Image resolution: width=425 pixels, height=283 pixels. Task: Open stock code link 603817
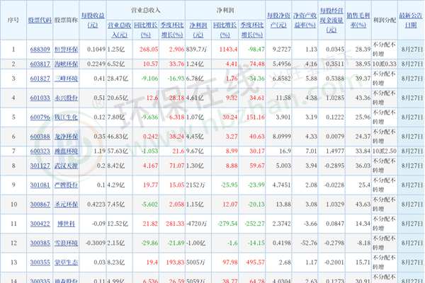[x=40, y=64]
